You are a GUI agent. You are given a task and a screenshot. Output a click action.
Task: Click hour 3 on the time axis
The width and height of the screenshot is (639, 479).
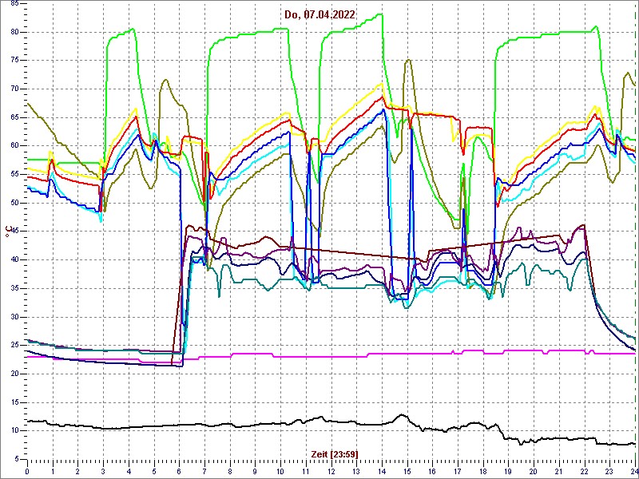[103, 471]
